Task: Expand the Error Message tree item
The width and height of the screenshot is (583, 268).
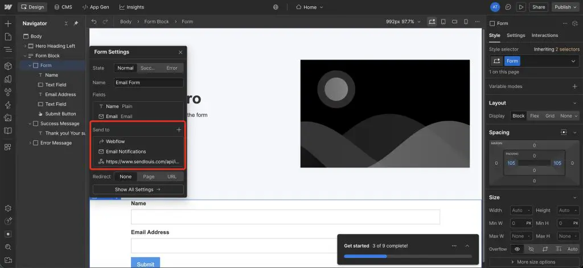Action: pos(30,143)
